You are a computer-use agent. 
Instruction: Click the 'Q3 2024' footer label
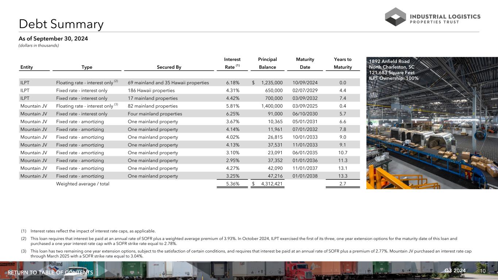tap(455, 271)
